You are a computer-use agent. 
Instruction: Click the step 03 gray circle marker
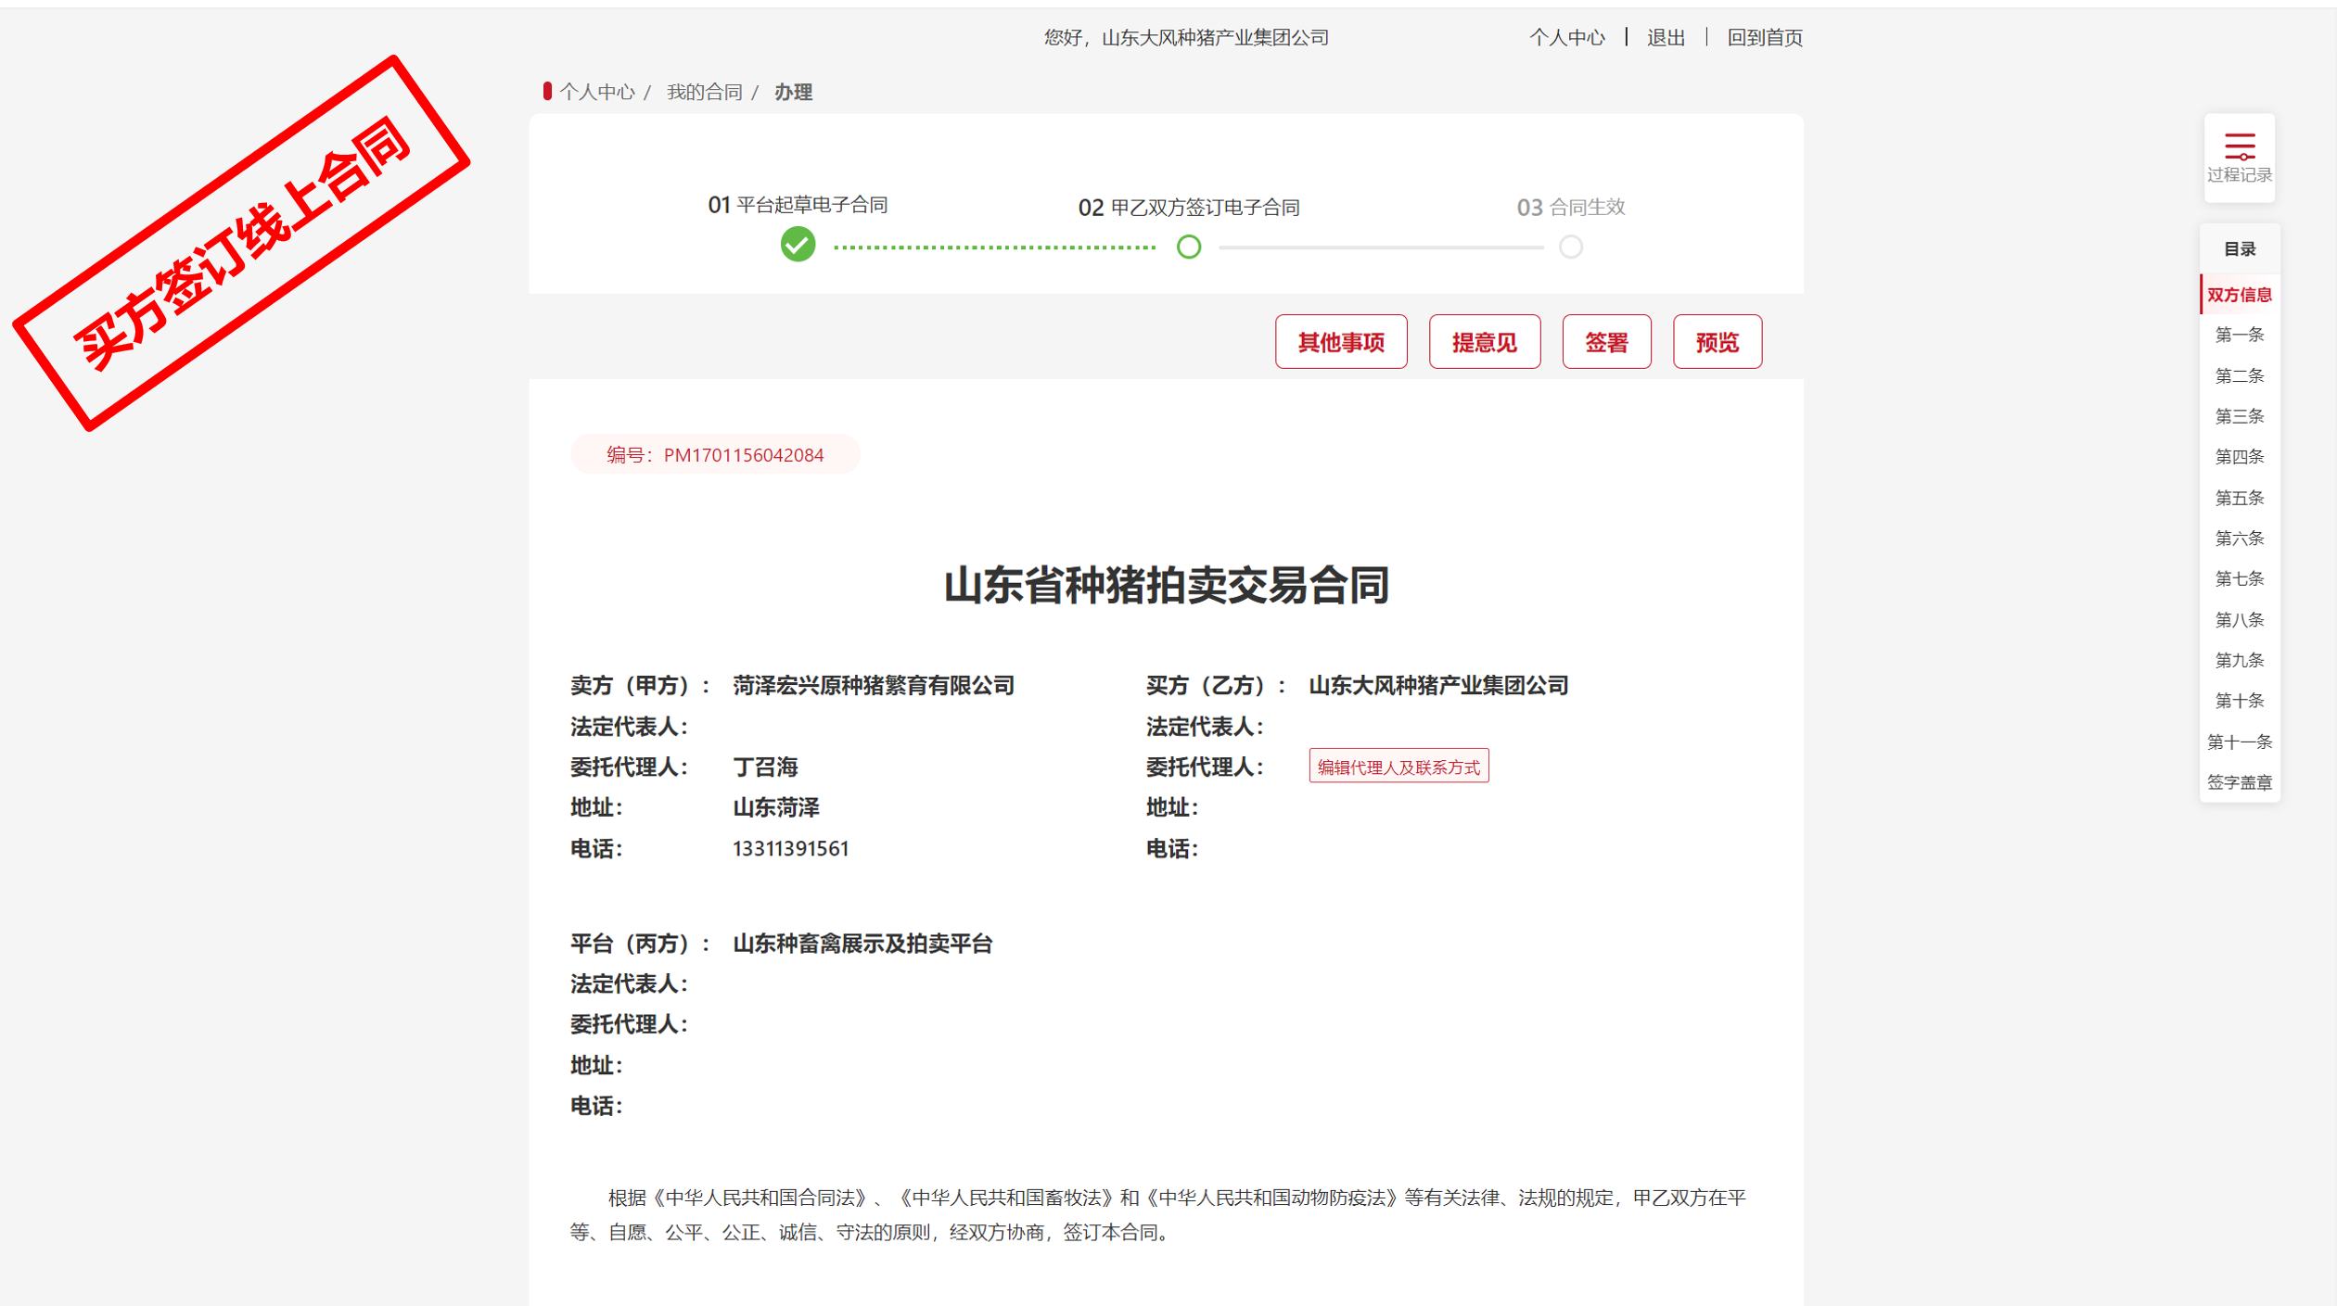point(1570,247)
